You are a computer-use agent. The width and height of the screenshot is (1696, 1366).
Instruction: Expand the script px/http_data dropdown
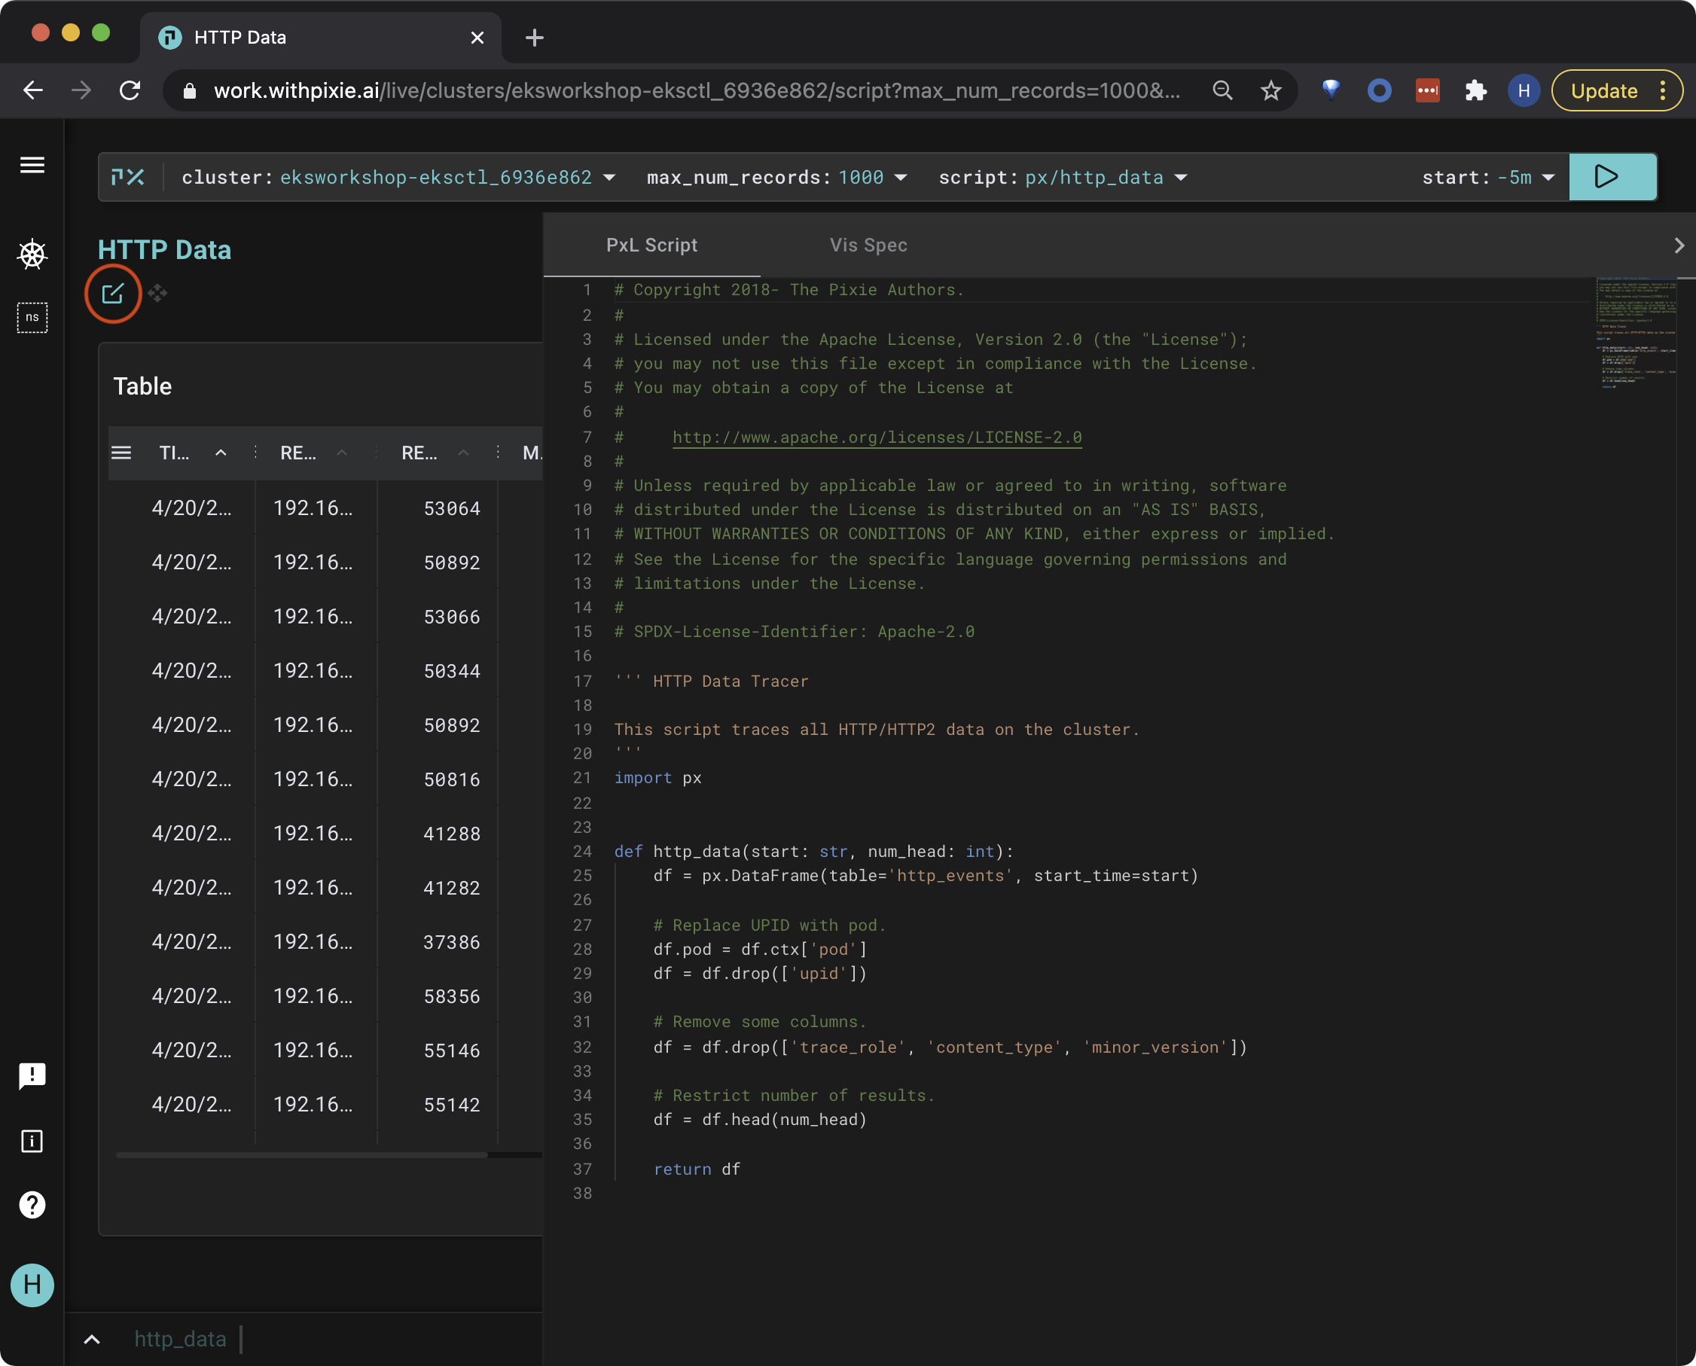1181,178
